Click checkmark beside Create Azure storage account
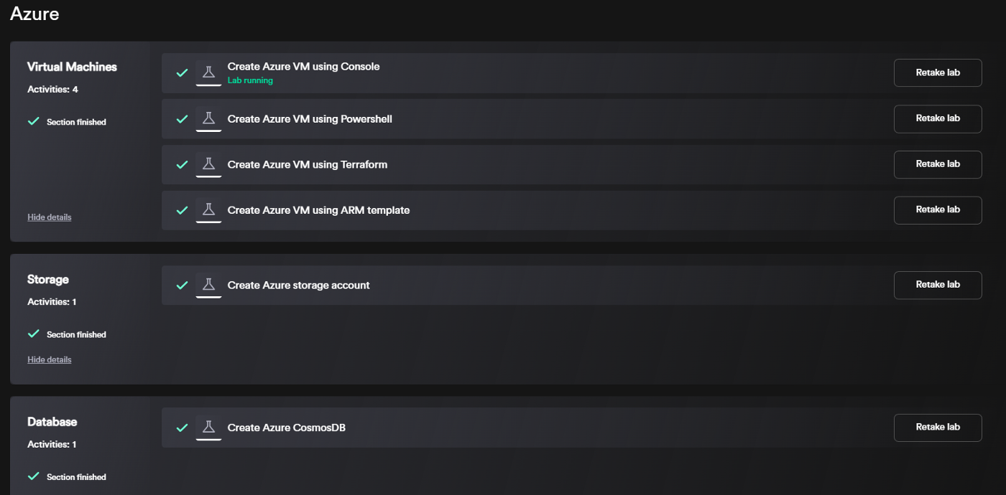This screenshot has width=1006, height=495. (x=183, y=285)
